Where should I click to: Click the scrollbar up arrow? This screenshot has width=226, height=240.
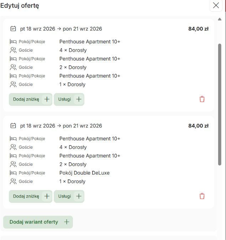[x=220, y=19]
